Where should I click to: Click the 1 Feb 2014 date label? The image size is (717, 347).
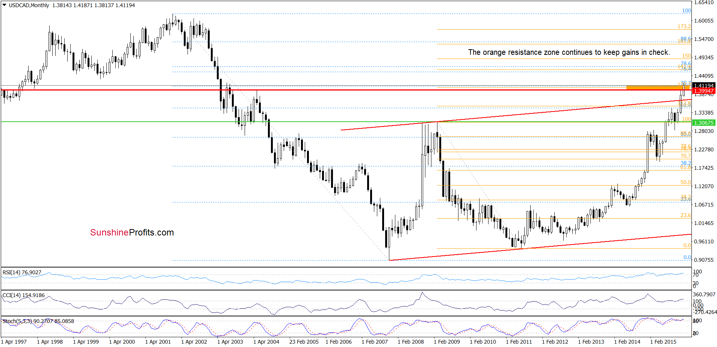click(627, 342)
